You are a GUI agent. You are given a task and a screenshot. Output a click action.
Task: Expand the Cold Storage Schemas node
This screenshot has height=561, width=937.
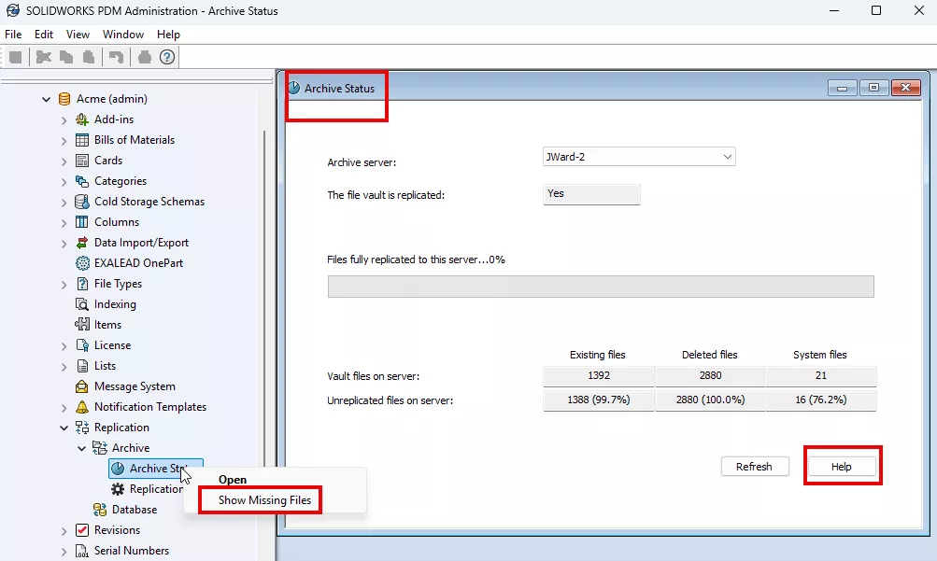(64, 203)
